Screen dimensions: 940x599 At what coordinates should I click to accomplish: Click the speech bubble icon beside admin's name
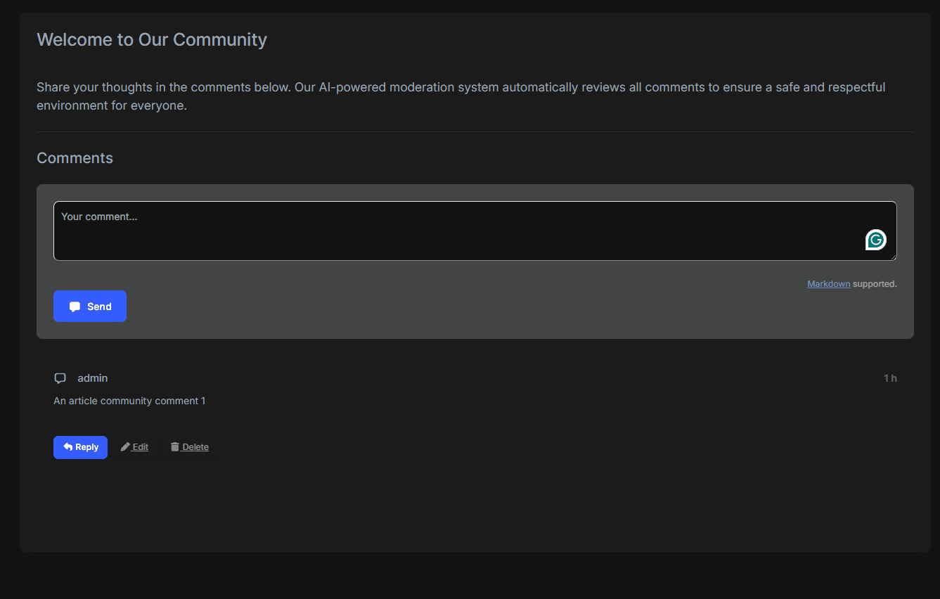(x=60, y=378)
